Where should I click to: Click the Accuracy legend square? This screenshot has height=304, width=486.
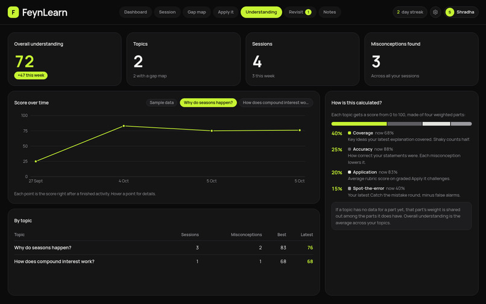pyautogui.click(x=349, y=149)
